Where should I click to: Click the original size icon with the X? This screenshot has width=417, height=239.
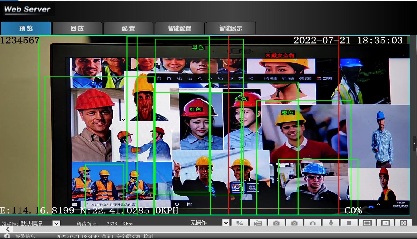385,223
